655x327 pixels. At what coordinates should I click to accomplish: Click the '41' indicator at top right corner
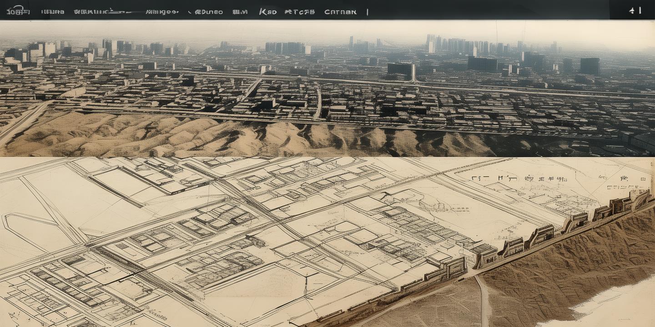[635, 10]
